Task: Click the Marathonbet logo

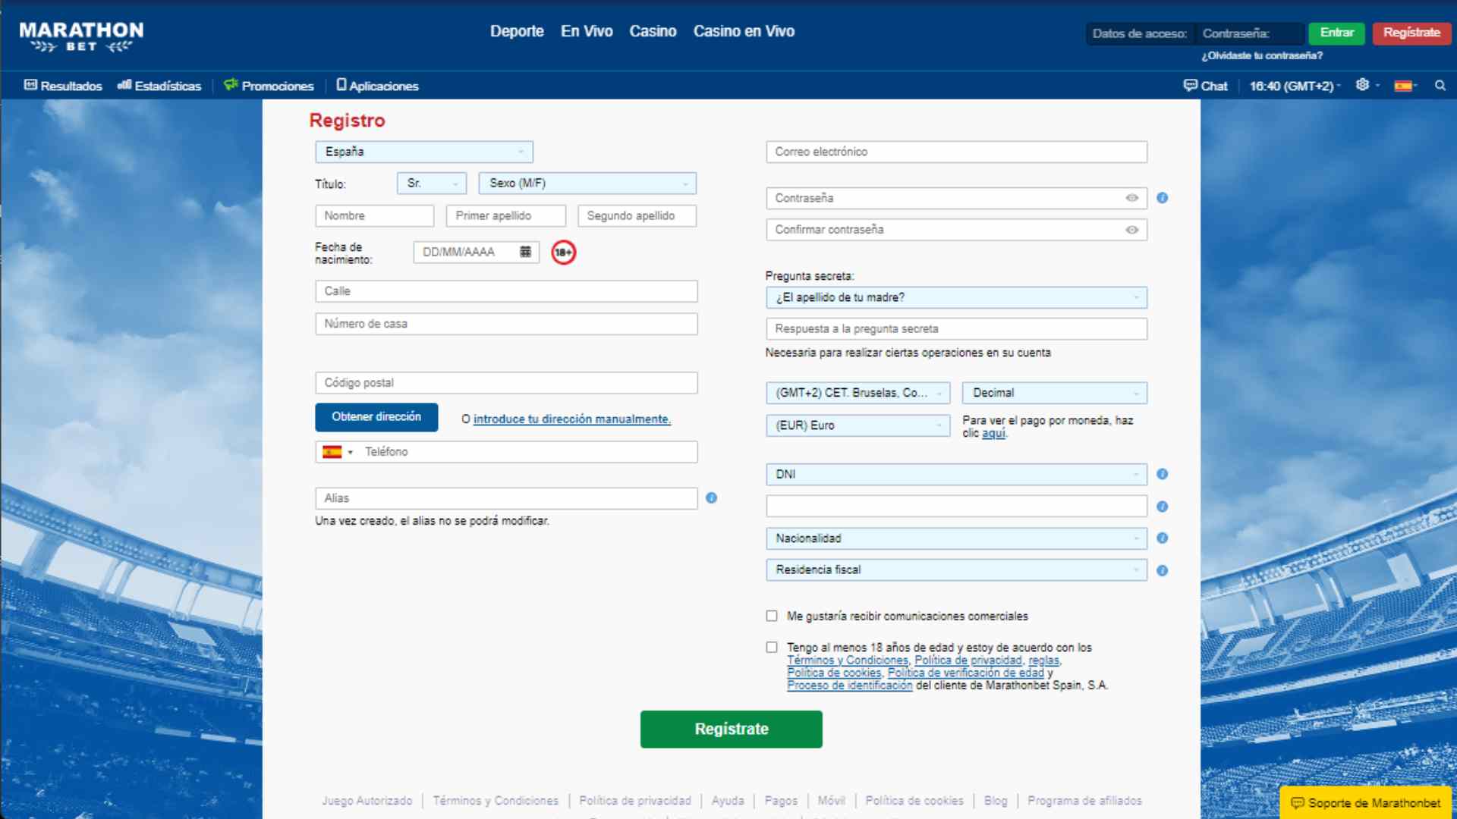Action: (81, 36)
